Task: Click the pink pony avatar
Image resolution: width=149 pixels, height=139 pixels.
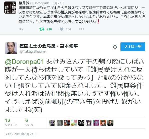Action: coord(96,123)
